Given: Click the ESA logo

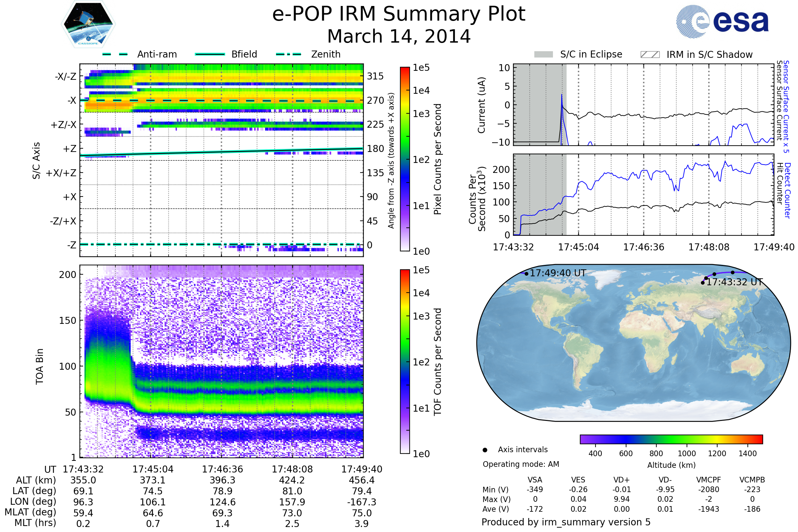Looking at the screenshot, I should pyautogui.click(x=722, y=21).
